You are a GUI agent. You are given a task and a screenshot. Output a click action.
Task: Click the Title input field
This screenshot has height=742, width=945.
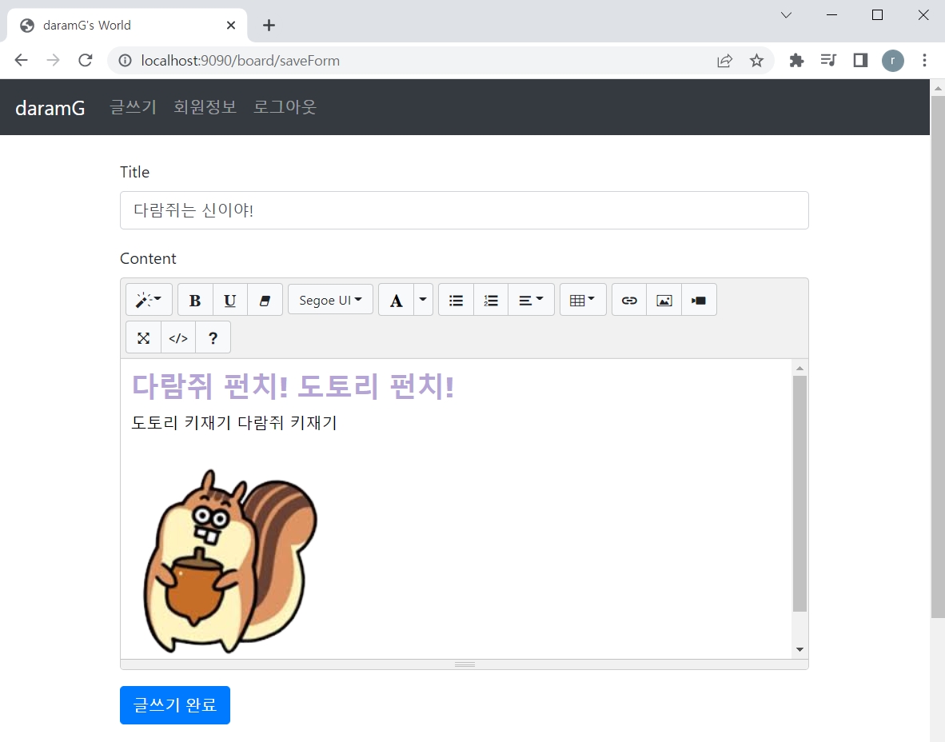tap(464, 210)
